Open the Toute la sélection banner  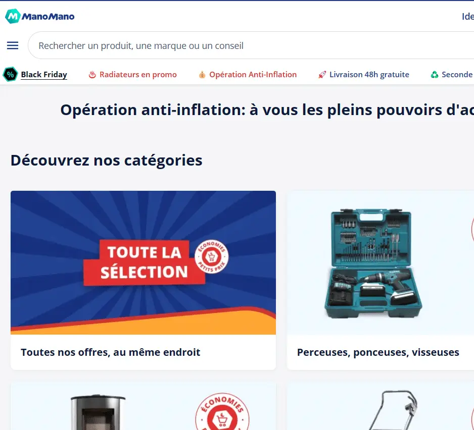click(x=144, y=263)
